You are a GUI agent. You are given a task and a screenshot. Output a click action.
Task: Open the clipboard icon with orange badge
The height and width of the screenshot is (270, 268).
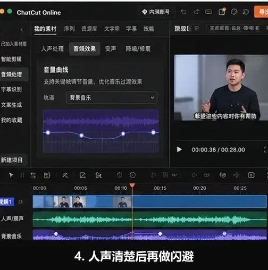pyautogui.click(x=222, y=12)
